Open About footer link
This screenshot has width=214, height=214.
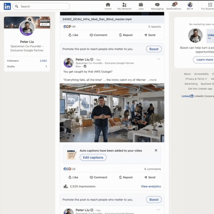[187, 74]
